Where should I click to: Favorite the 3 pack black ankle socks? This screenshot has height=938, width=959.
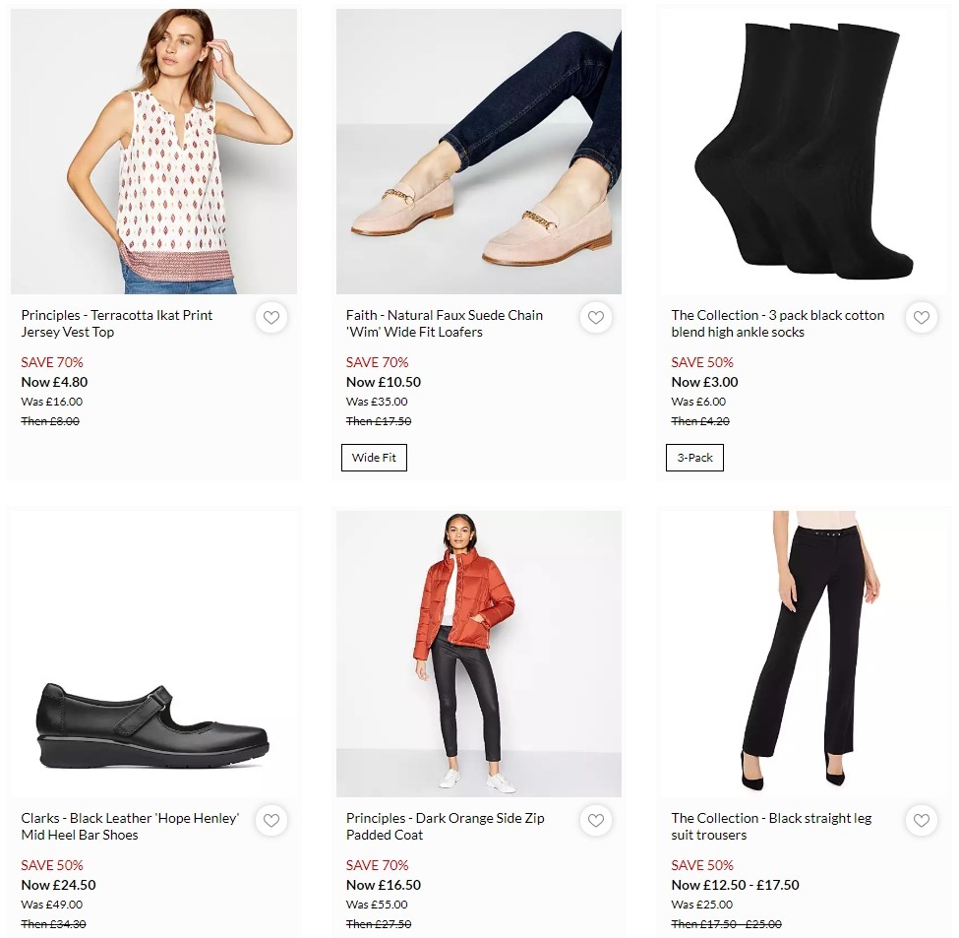922,318
